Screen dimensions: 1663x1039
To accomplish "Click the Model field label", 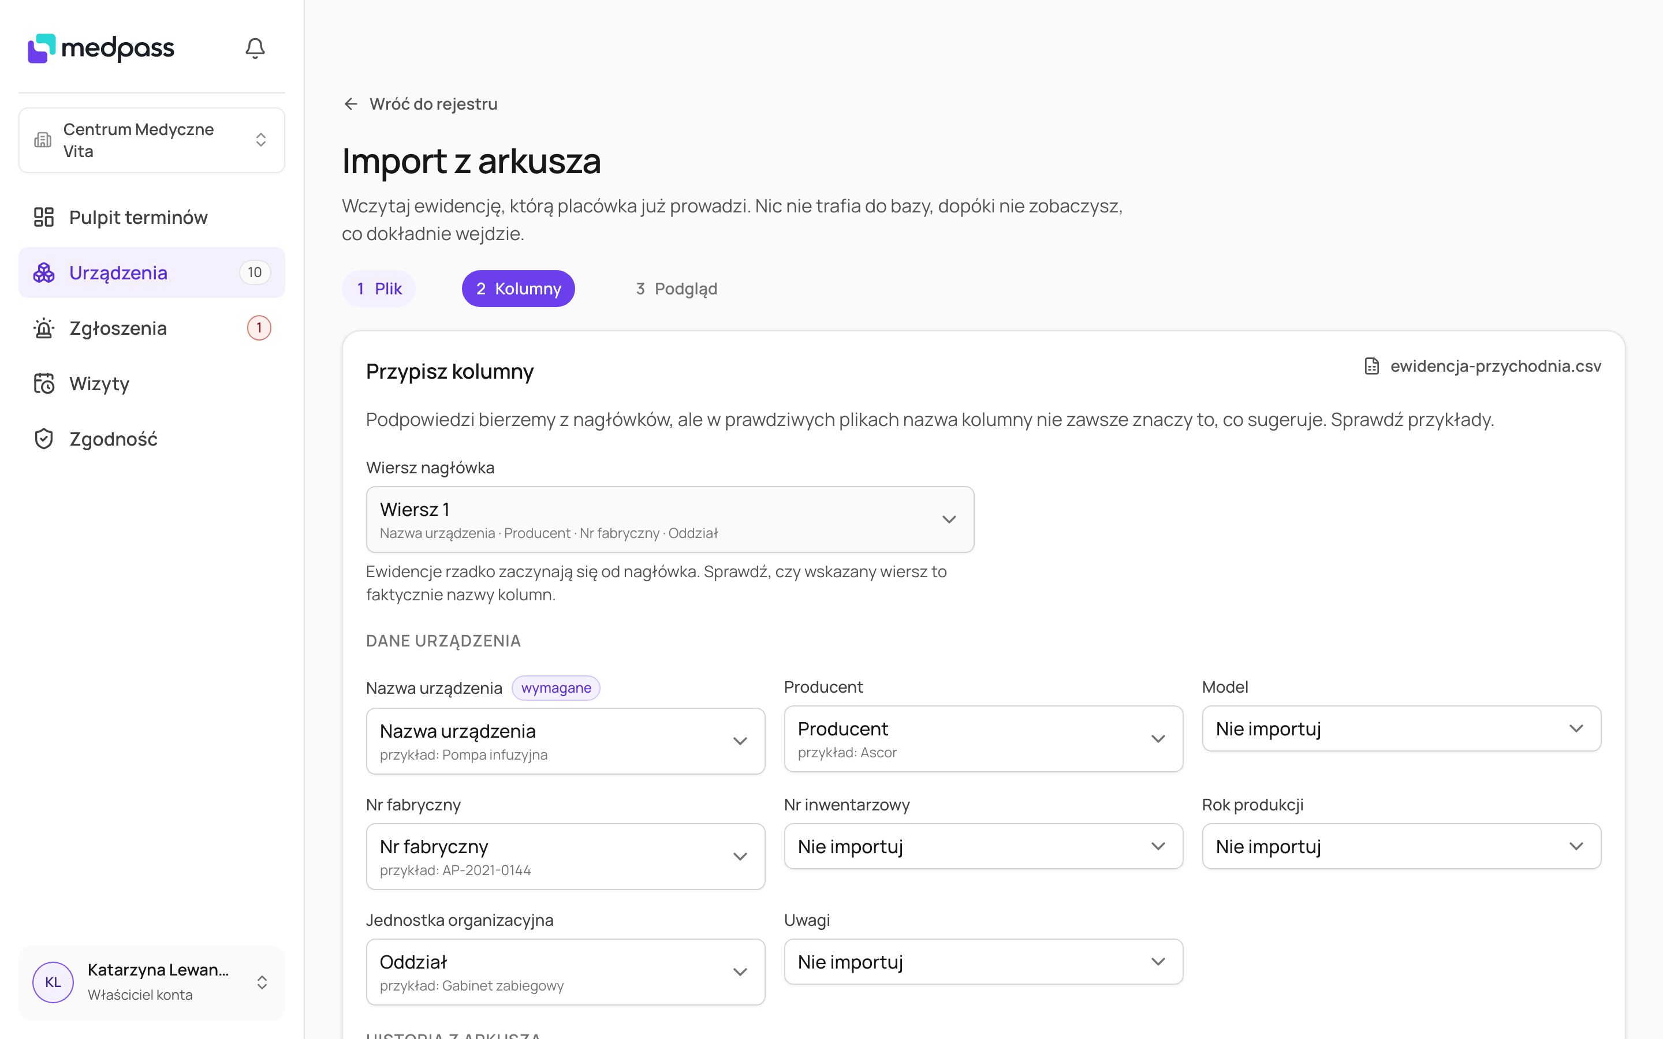I will (x=1225, y=687).
